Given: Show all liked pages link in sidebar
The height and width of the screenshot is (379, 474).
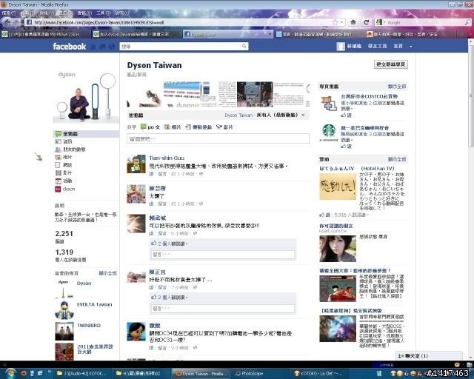Looking at the screenshot, I should [x=108, y=273].
